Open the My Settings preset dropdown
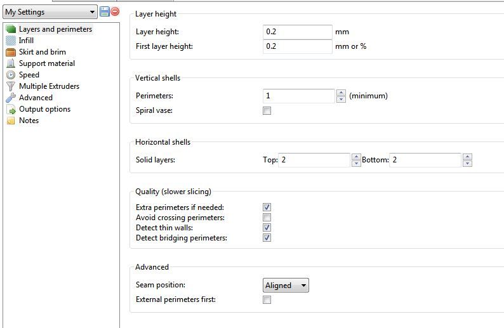504x328 pixels. click(x=50, y=12)
